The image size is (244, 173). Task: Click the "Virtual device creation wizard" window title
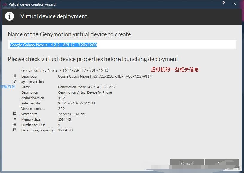[32, 4]
